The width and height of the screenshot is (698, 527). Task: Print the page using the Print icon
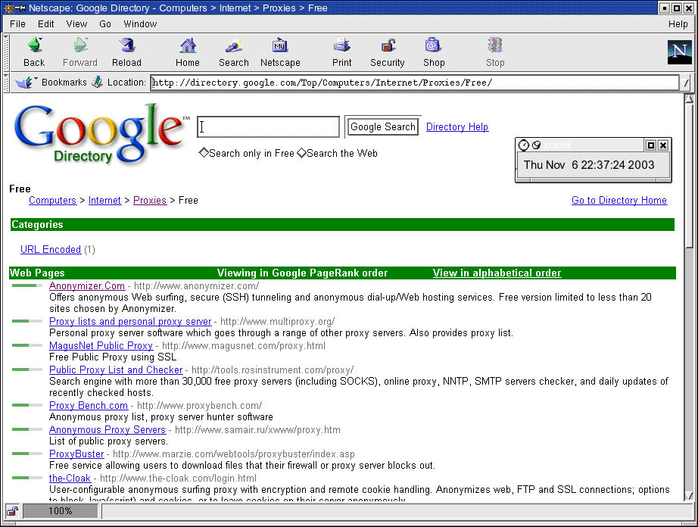(342, 46)
